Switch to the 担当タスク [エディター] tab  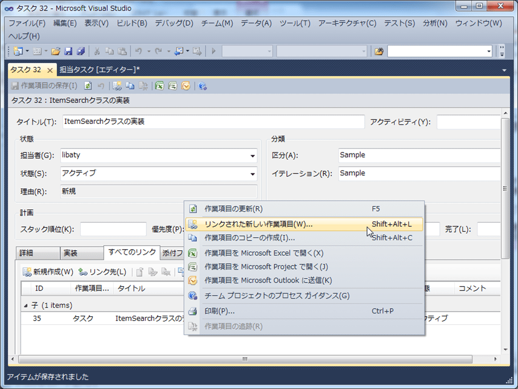(x=100, y=69)
